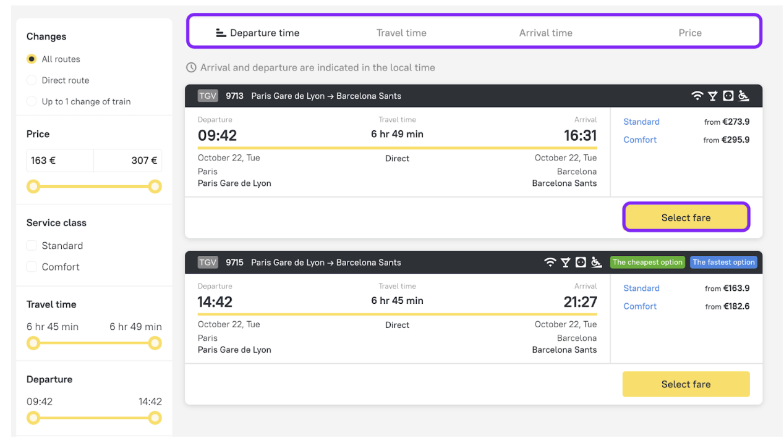
Task: Click the minimum price field showing 163 €
Action: (60, 161)
